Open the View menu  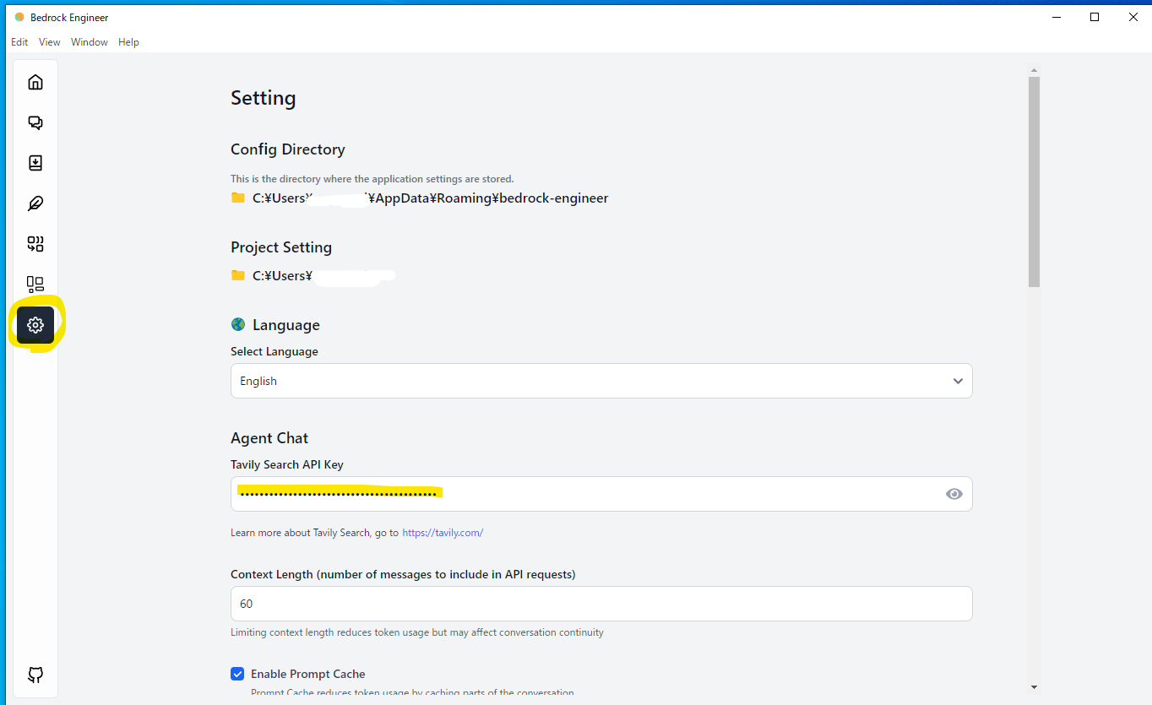50,42
